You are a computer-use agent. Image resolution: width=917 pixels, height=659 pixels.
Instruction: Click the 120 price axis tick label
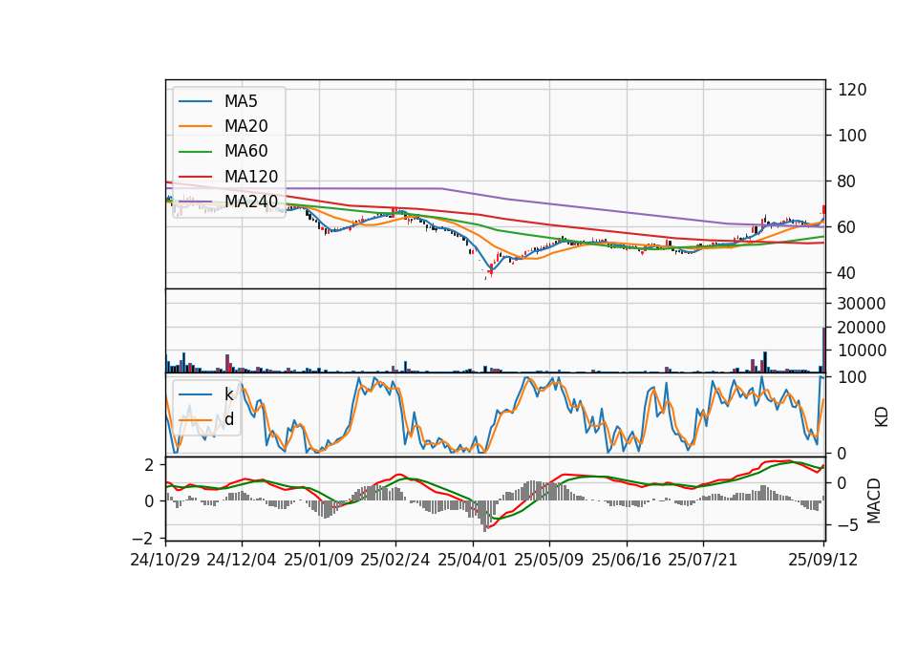tap(852, 90)
